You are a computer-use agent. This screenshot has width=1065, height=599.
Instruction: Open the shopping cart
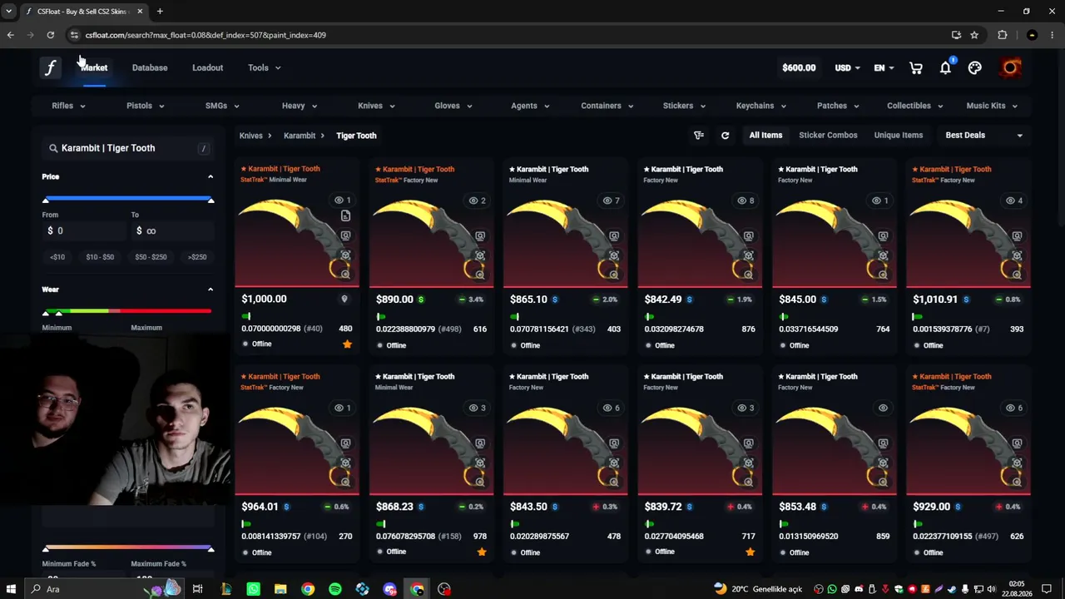tap(916, 68)
